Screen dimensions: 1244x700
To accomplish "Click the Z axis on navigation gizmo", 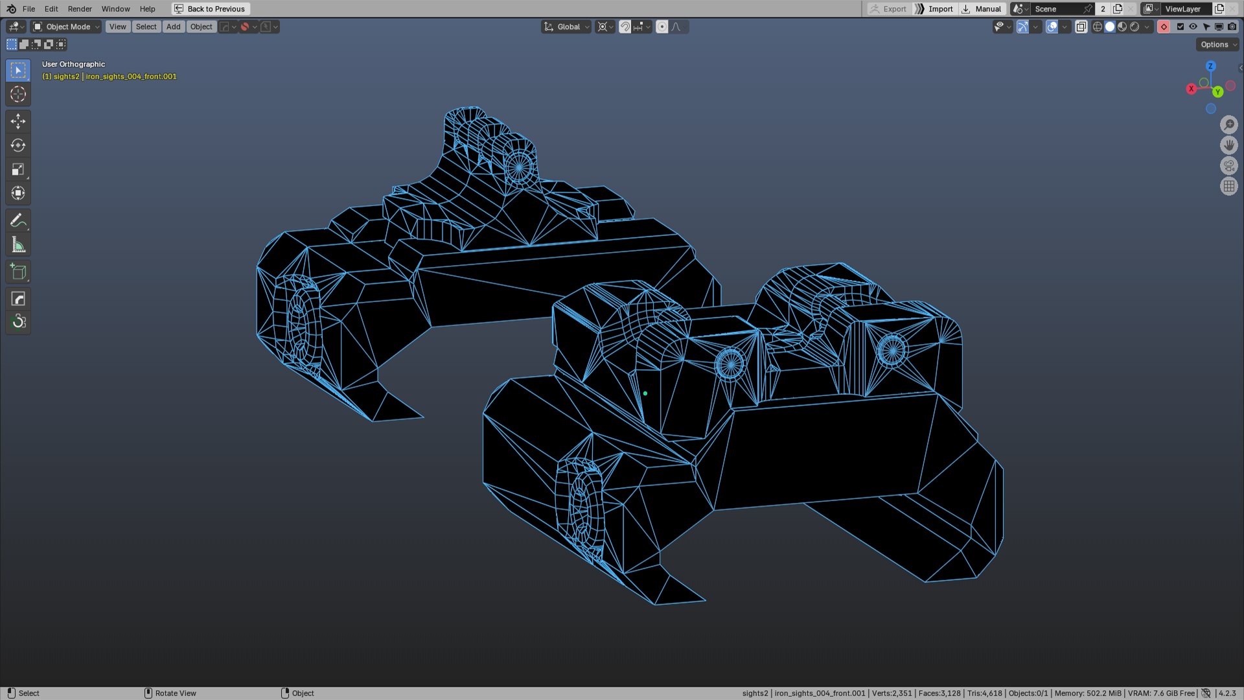I will click(1210, 66).
